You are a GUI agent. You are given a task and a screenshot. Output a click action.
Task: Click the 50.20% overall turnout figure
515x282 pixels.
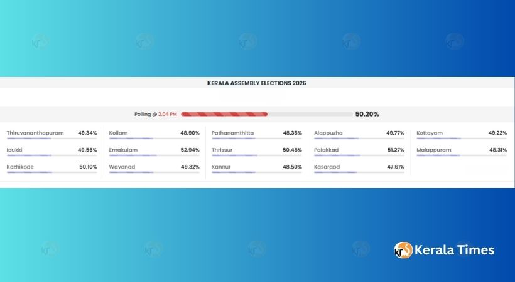367,114
